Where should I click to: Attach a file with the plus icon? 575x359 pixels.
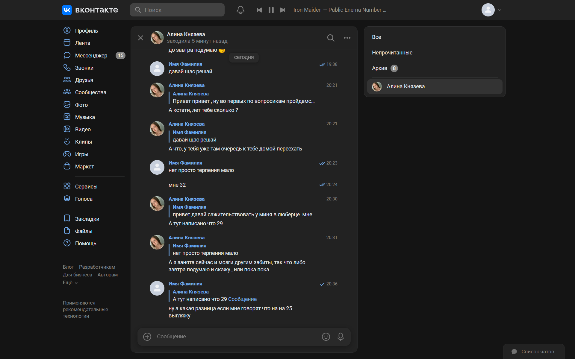click(x=147, y=337)
